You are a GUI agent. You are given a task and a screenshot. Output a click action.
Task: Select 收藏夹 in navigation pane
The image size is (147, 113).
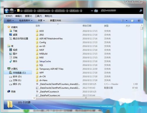14,27
